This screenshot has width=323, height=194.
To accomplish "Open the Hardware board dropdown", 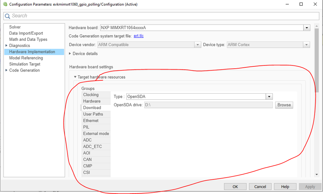I will [x=307, y=28].
